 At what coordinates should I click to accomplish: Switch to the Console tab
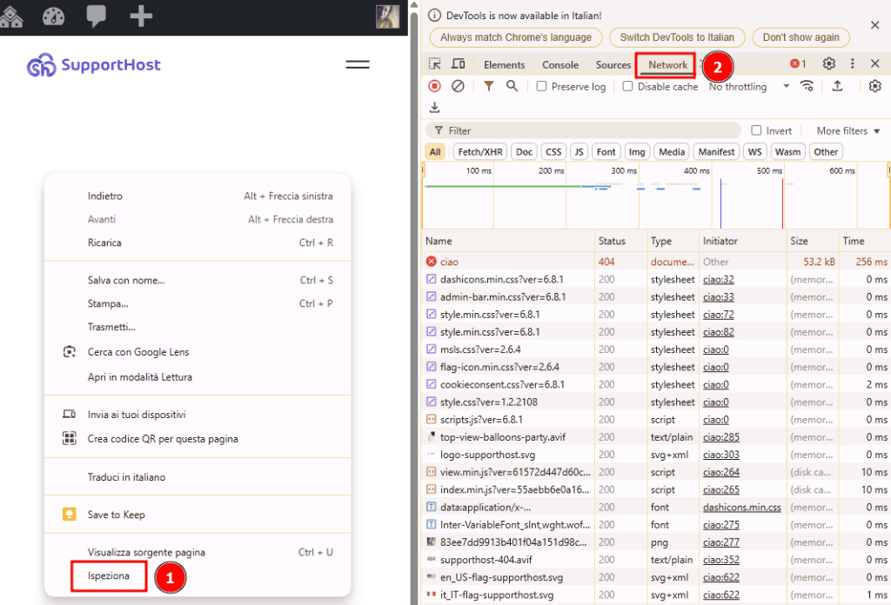coord(560,64)
